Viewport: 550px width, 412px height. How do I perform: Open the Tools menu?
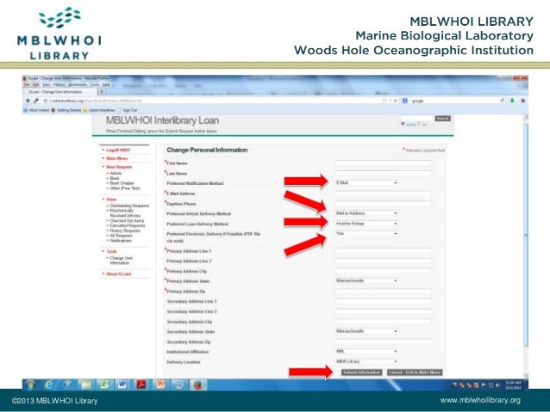point(95,84)
